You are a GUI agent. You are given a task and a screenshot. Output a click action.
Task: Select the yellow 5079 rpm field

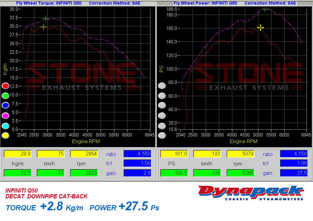241,154
